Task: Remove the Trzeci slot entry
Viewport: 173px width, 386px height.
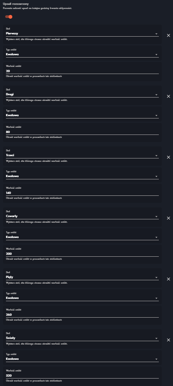Action: tap(168, 157)
